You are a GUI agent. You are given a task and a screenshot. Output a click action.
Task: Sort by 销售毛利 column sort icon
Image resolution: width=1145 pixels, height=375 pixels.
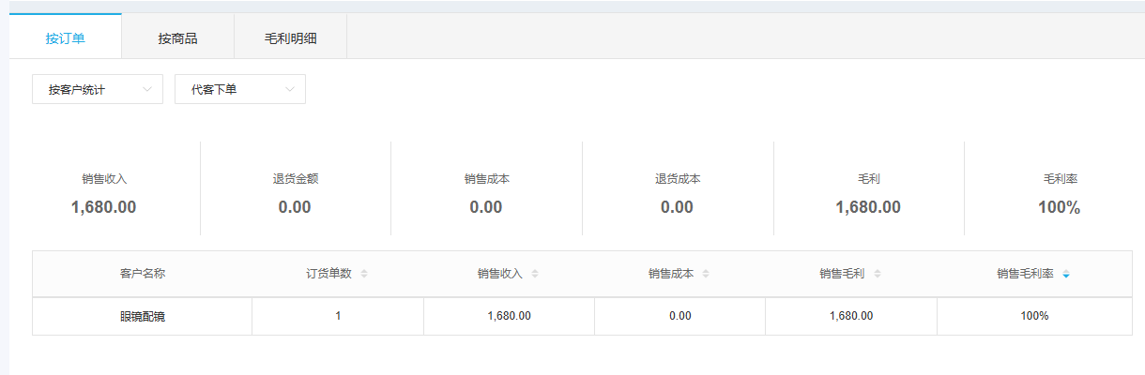878,274
